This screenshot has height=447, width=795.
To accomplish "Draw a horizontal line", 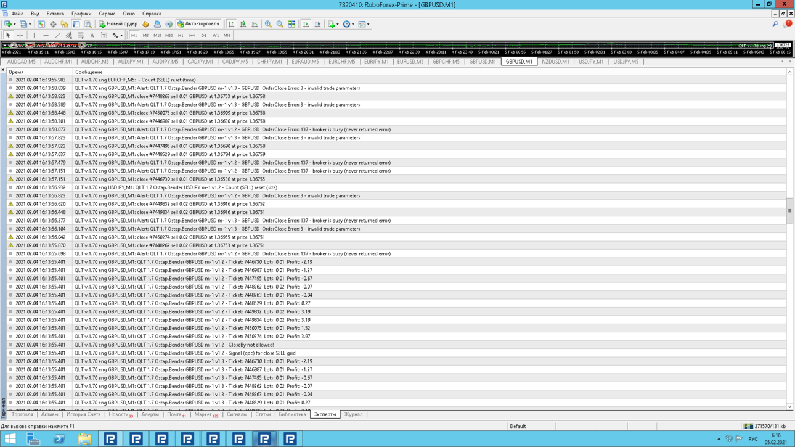I will [46, 35].
